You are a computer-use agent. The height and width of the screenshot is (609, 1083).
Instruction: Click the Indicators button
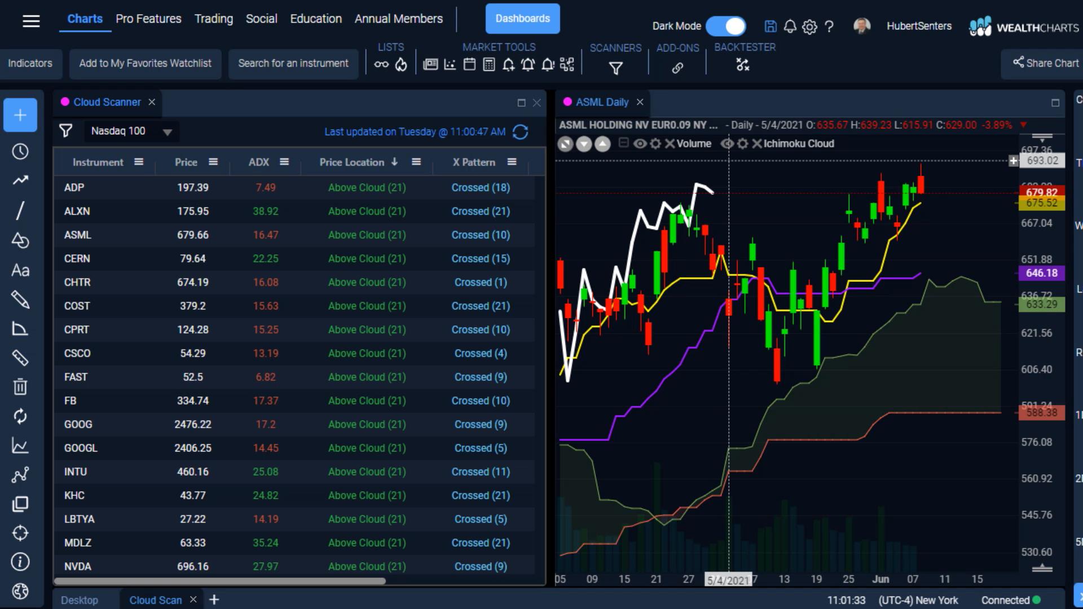coord(30,64)
